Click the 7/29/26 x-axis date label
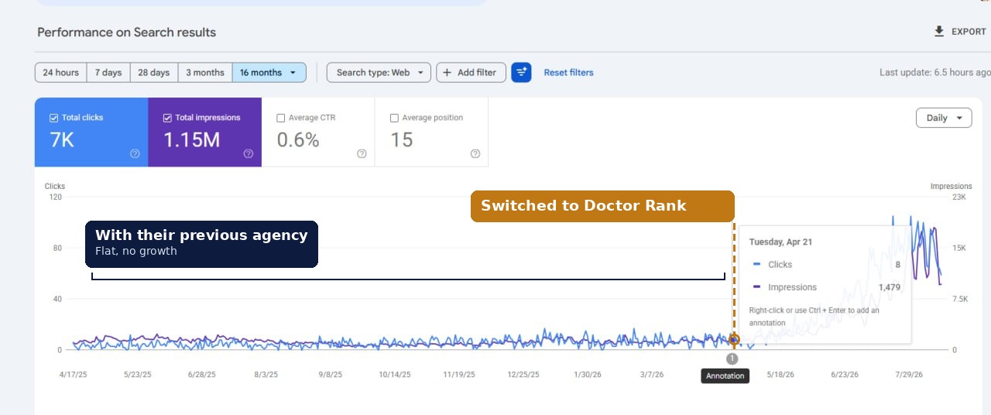 click(x=909, y=375)
